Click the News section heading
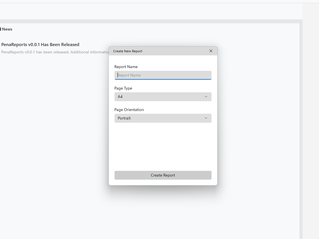This screenshot has width=319, height=239. (x=7, y=29)
